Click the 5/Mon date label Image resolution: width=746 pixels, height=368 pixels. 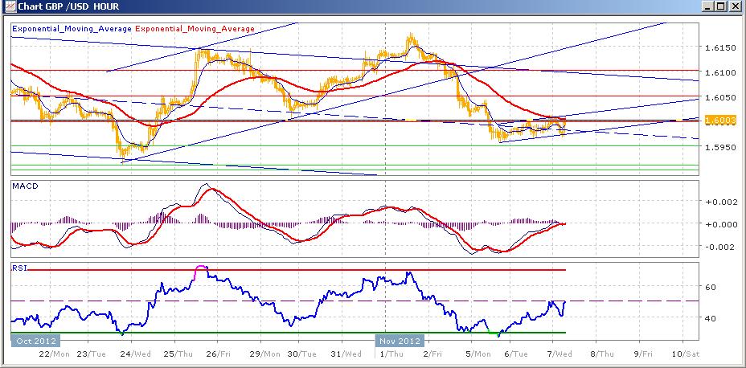[x=478, y=354]
